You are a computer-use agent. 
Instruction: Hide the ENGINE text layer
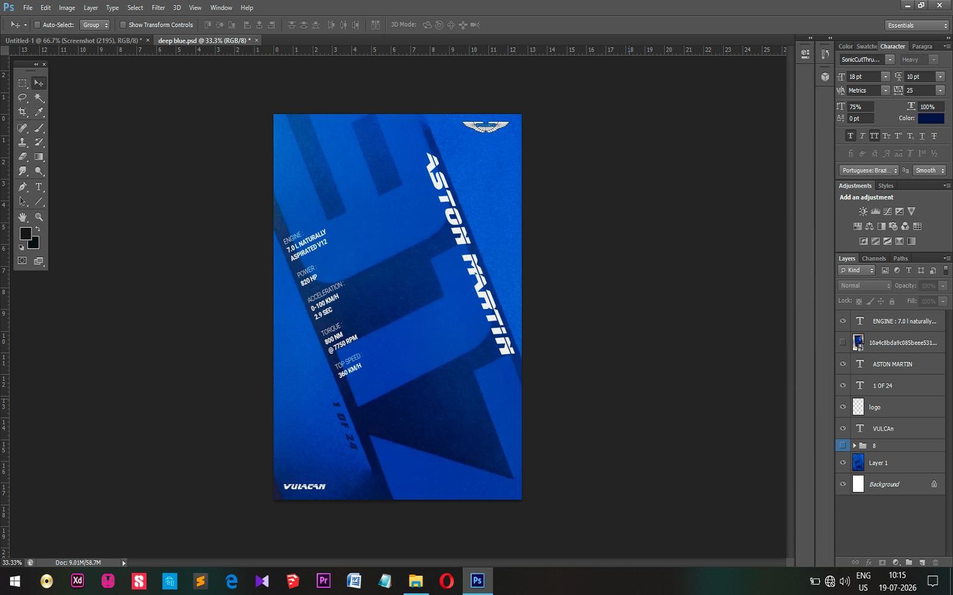tap(843, 321)
